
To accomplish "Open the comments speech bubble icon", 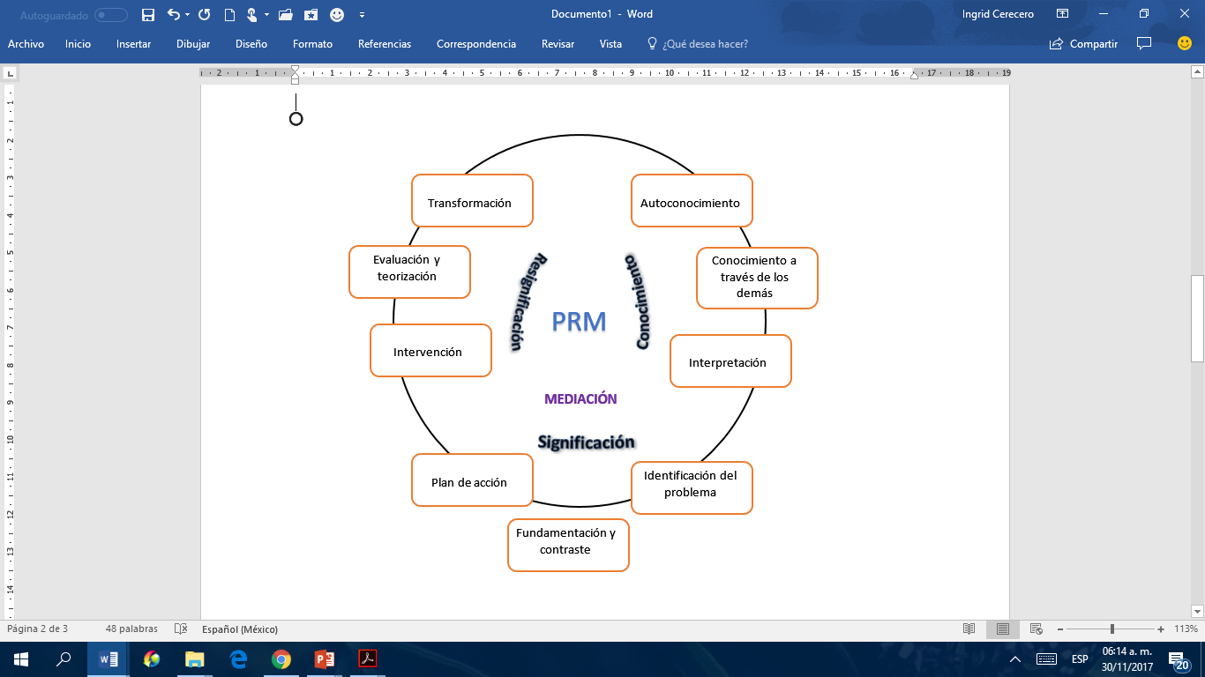I will (x=1144, y=44).
